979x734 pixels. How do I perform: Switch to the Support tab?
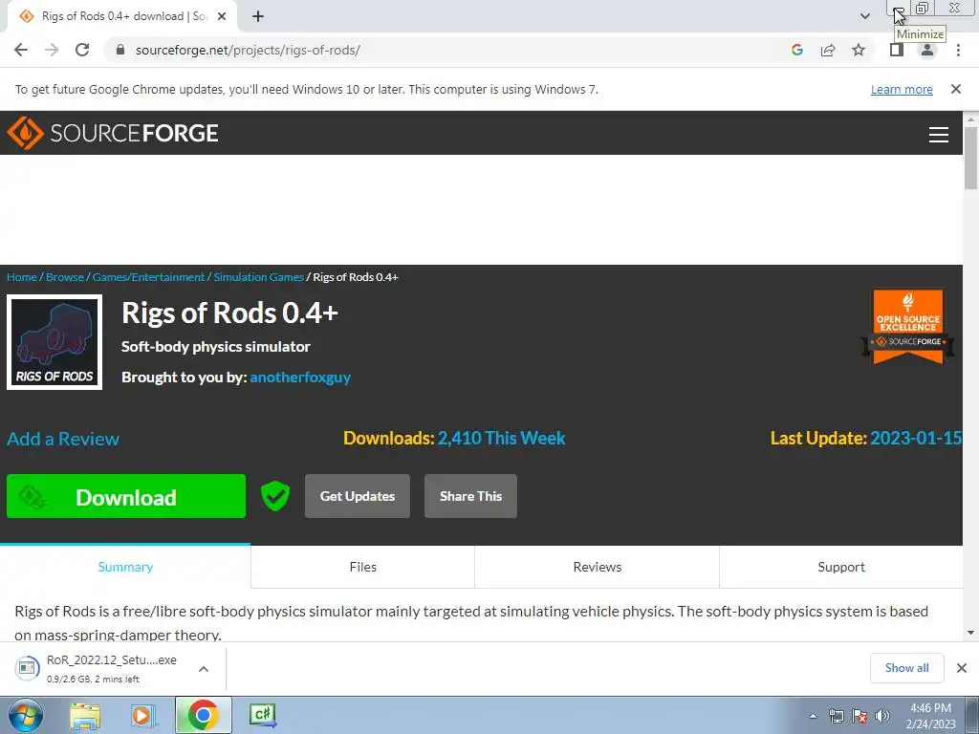coord(841,567)
